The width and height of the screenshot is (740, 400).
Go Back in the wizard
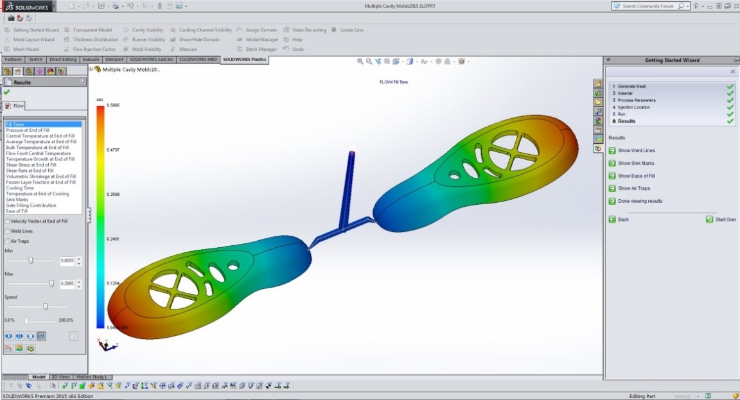[x=619, y=220]
